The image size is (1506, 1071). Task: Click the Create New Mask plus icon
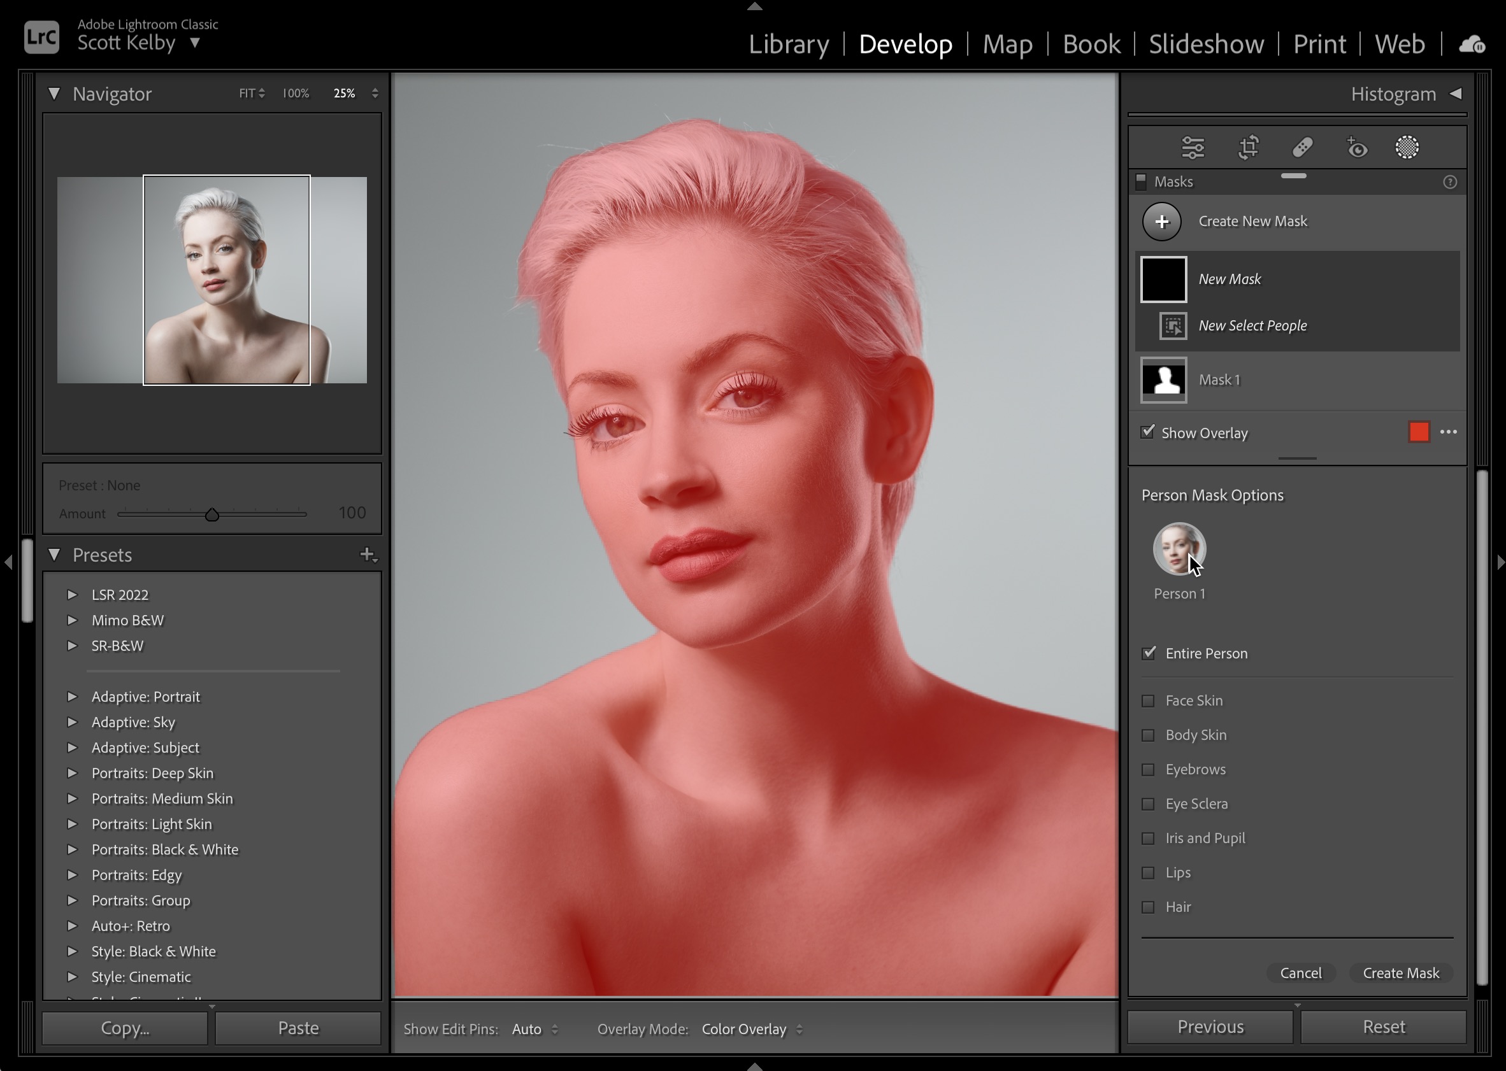1162,222
